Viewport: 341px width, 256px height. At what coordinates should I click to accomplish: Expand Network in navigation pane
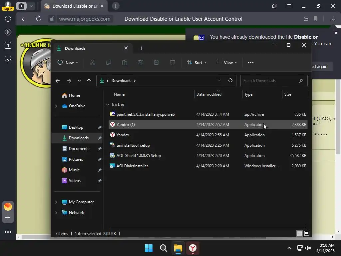click(56, 213)
